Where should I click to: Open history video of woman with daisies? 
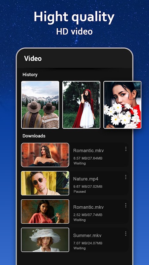tap(122, 105)
